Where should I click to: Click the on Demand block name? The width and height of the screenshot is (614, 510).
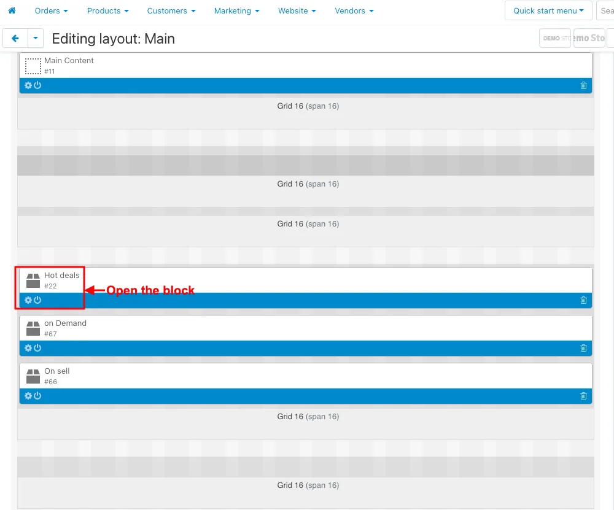(66, 323)
